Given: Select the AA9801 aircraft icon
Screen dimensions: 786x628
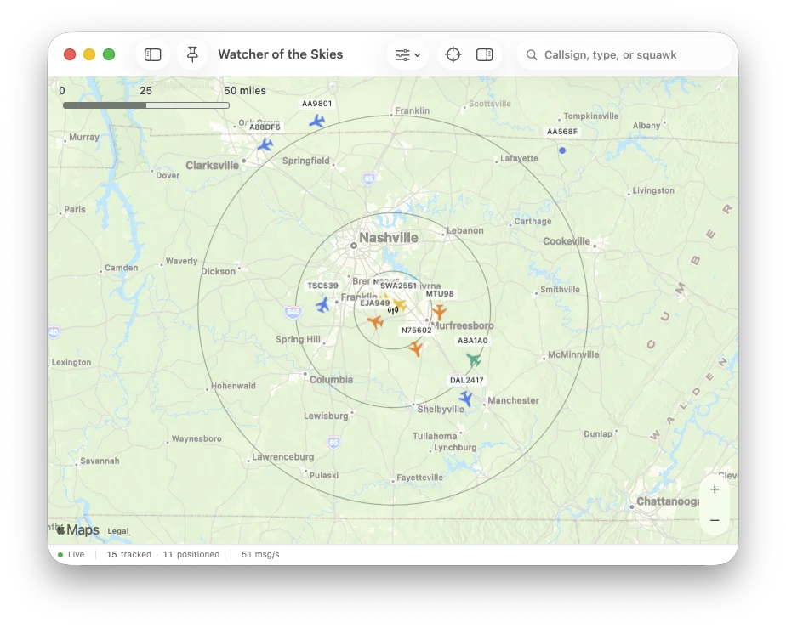Looking at the screenshot, I should tap(316, 121).
